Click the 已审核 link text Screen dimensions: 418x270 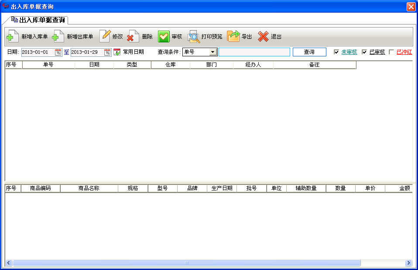tap(377, 52)
